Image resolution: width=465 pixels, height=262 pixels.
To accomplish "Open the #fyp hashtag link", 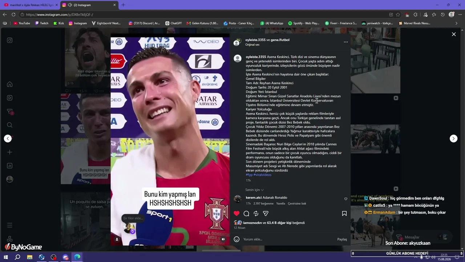I will coord(249,175).
